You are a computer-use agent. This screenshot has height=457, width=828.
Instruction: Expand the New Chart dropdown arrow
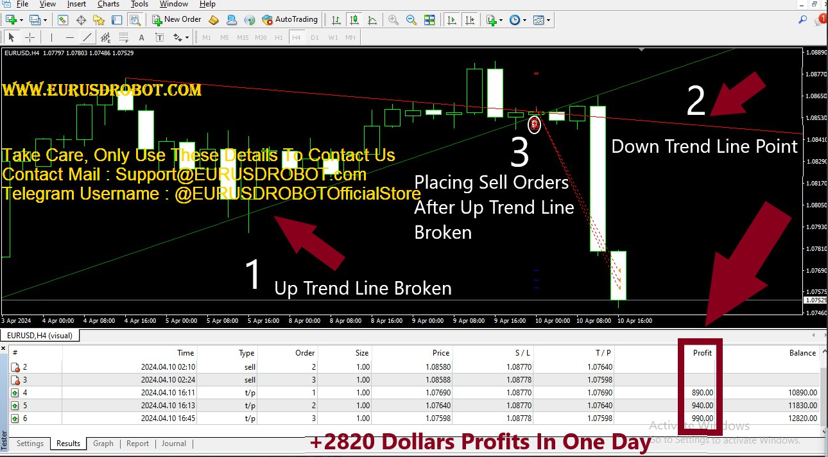click(21, 20)
